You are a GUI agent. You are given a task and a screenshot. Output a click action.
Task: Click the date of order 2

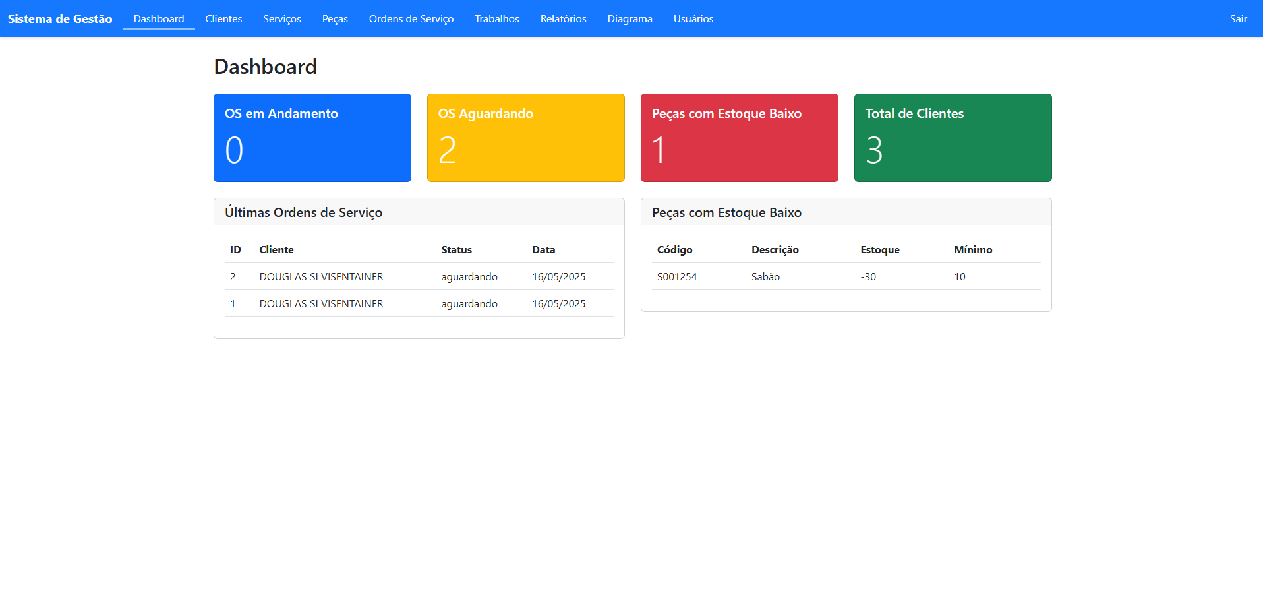(559, 276)
